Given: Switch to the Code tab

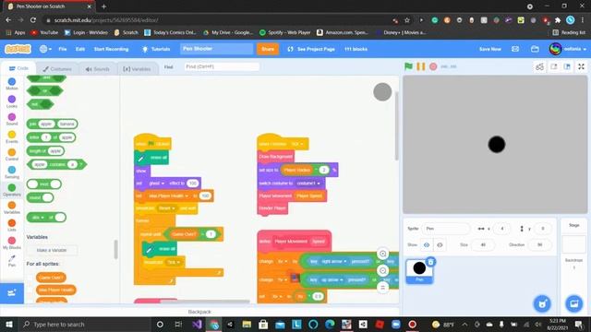Looking at the screenshot, I should [x=18, y=68].
